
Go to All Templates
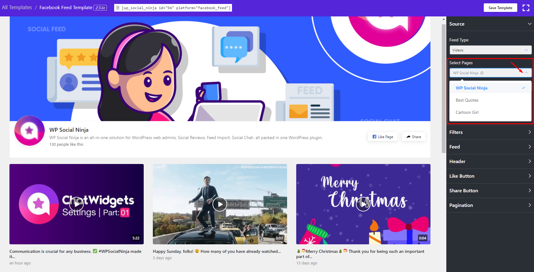coord(17,7)
